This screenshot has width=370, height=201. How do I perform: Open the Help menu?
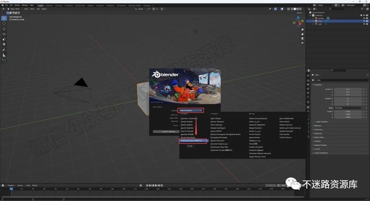(32, 5)
